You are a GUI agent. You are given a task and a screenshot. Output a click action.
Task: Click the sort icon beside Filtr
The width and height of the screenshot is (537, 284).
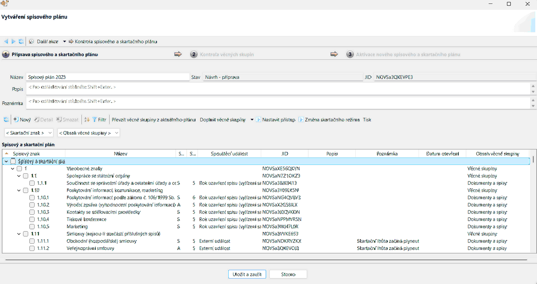87,120
